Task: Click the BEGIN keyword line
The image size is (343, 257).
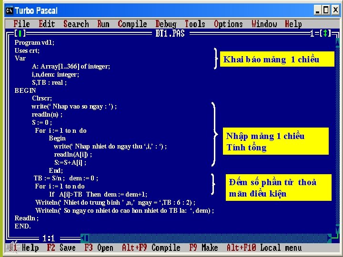Action: 25,90
